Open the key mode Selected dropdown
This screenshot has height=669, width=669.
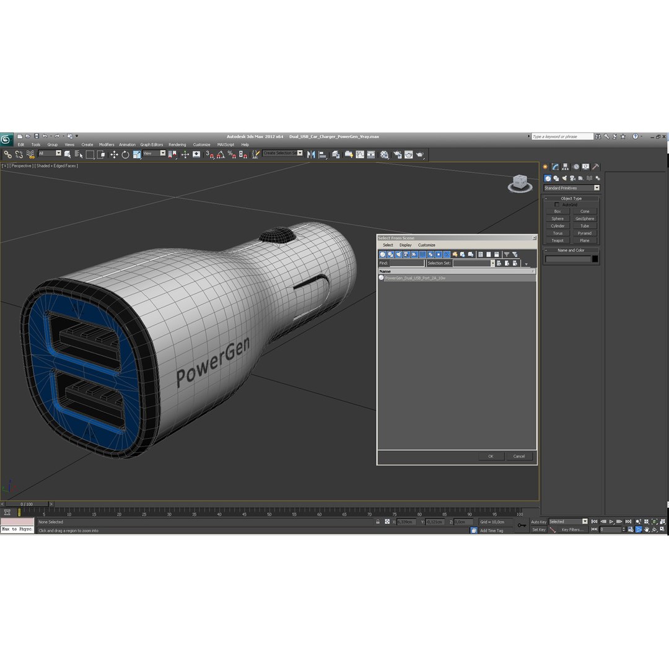pyautogui.click(x=568, y=522)
